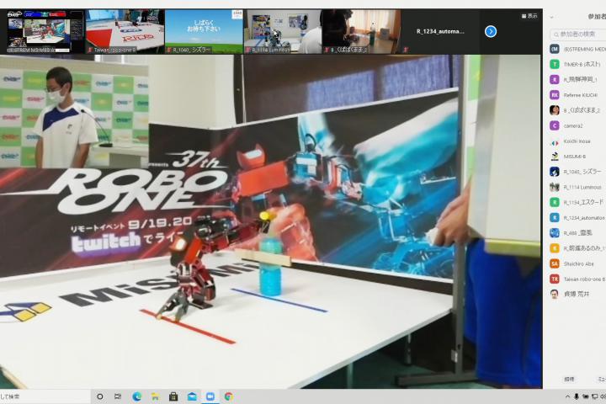Open Mail app from taskbar
Image resolution: width=606 pixels, height=404 pixels.
192,396
